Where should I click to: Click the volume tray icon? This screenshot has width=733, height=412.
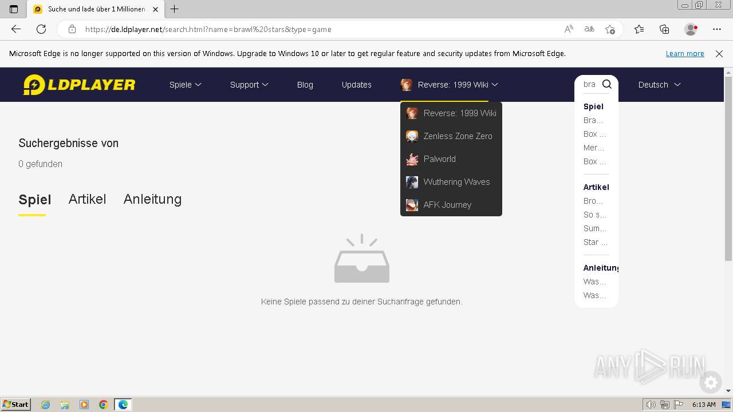pyautogui.click(x=651, y=405)
